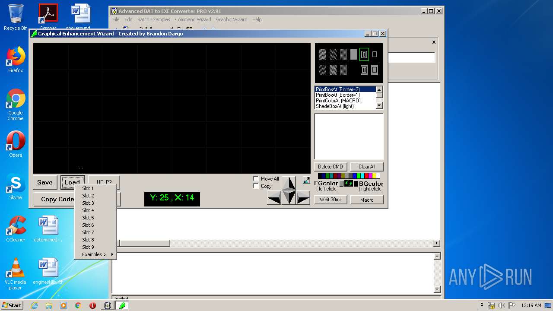The height and width of the screenshot is (311, 553).
Task: Open the Recycle Bin
Action: pyautogui.click(x=16, y=17)
